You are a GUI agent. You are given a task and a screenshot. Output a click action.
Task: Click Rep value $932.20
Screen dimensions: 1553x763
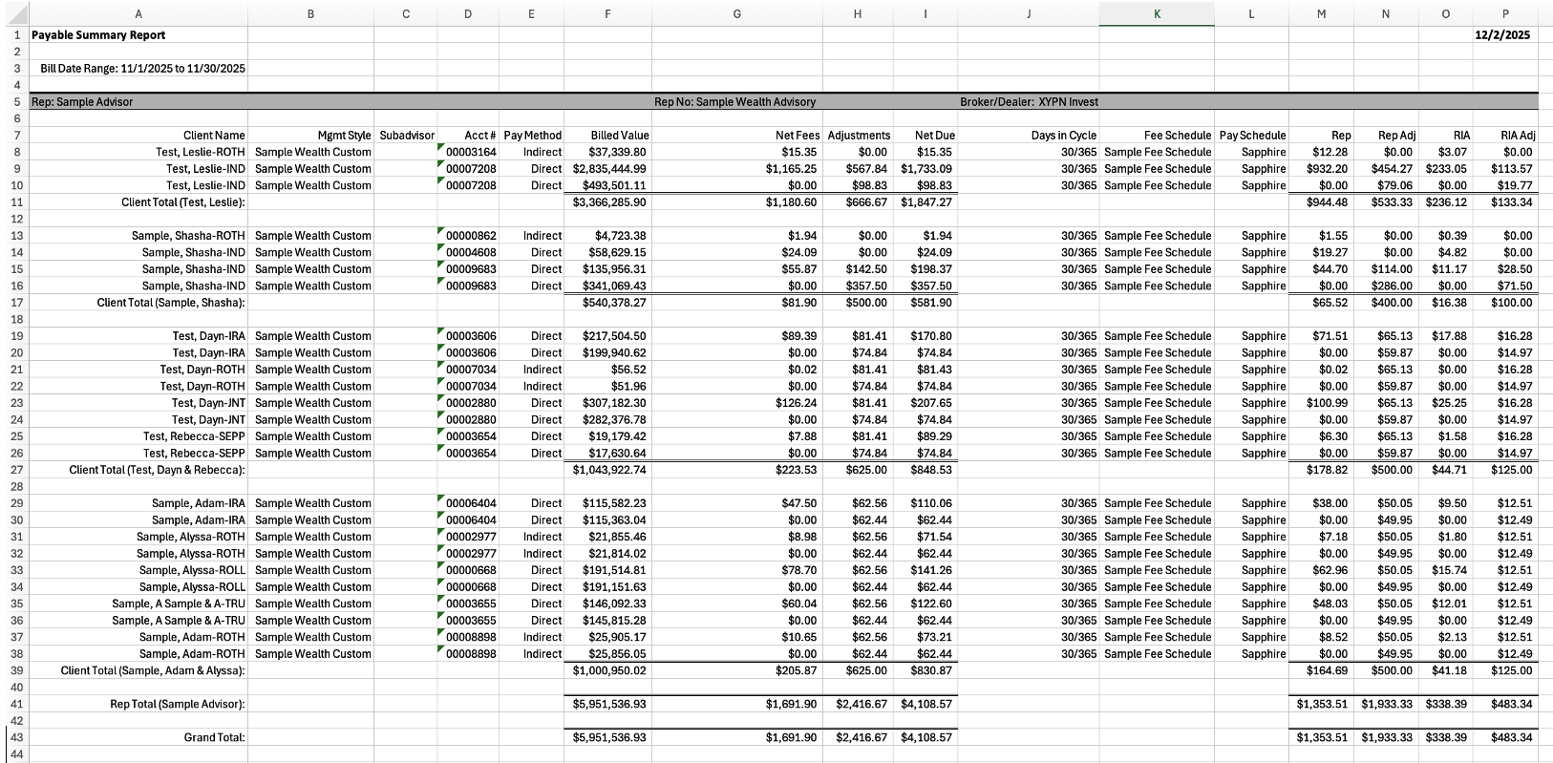pos(1327,169)
